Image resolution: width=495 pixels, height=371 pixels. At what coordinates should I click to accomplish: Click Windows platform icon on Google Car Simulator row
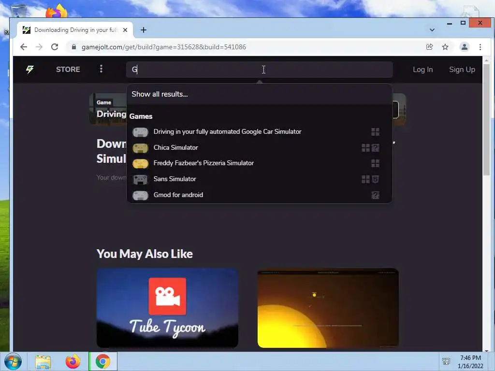(x=375, y=132)
